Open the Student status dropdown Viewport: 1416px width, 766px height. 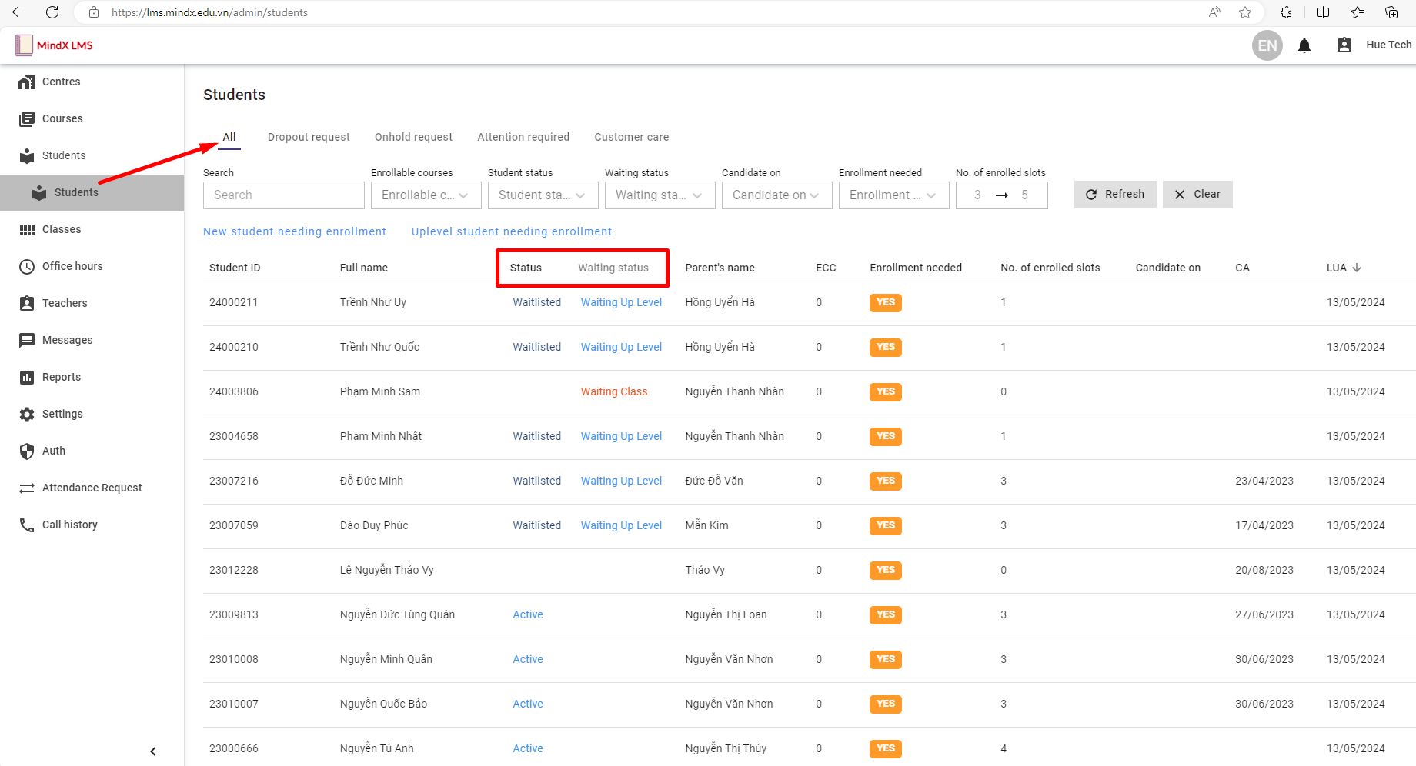tap(543, 195)
